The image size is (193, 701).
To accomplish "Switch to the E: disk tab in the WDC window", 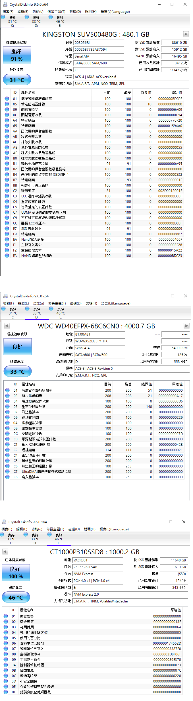I will [x=61, y=313].
